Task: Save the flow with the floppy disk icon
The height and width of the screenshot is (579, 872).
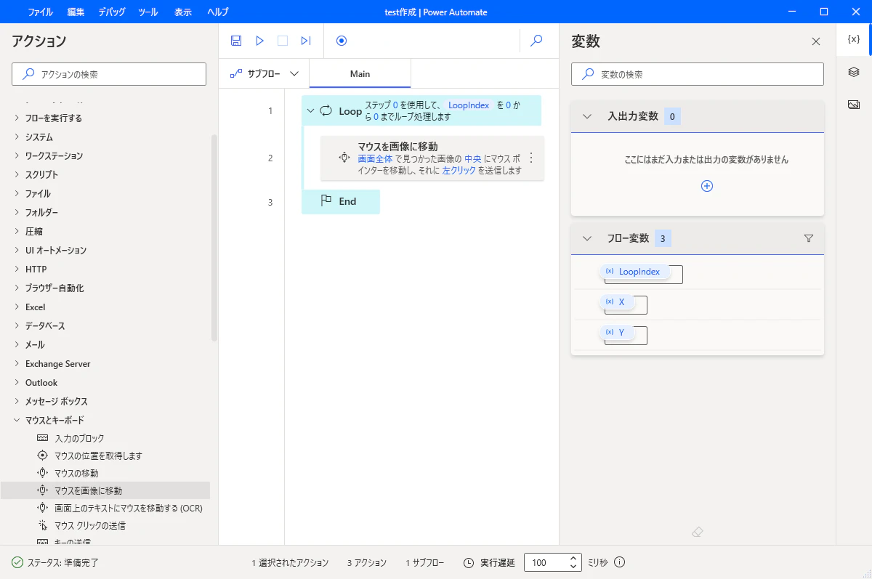Action: pyautogui.click(x=236, y=41)
